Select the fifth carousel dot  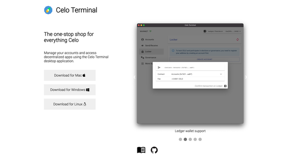200,140
